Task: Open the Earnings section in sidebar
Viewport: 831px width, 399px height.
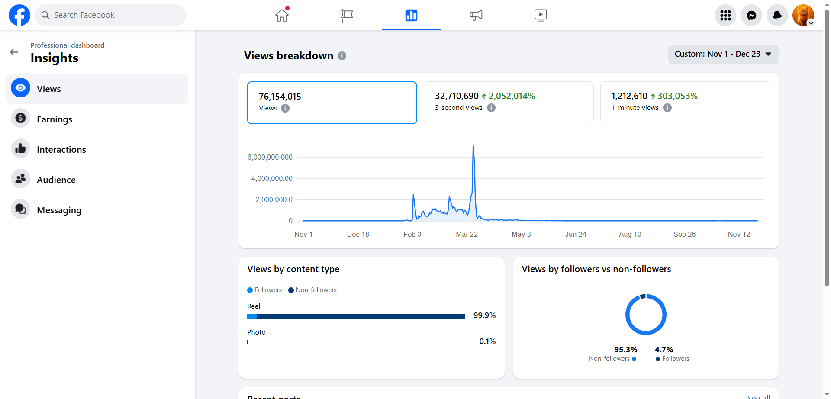Action: point(55,119)
